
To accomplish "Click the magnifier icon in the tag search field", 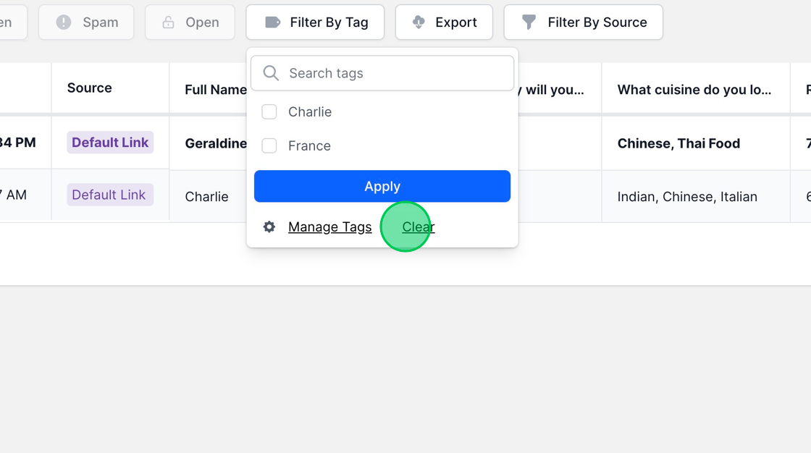I will click(x=270, y=72).
